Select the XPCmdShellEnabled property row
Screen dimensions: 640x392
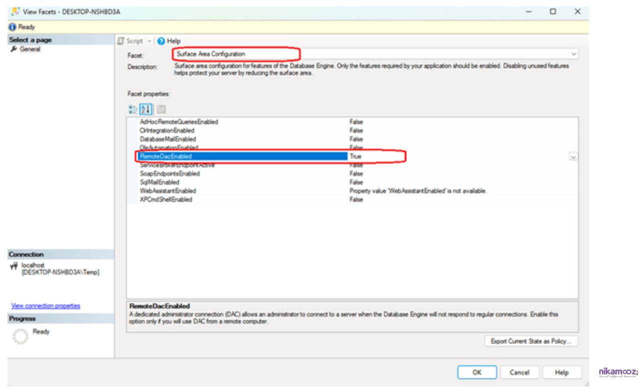[x=166, y=199]
